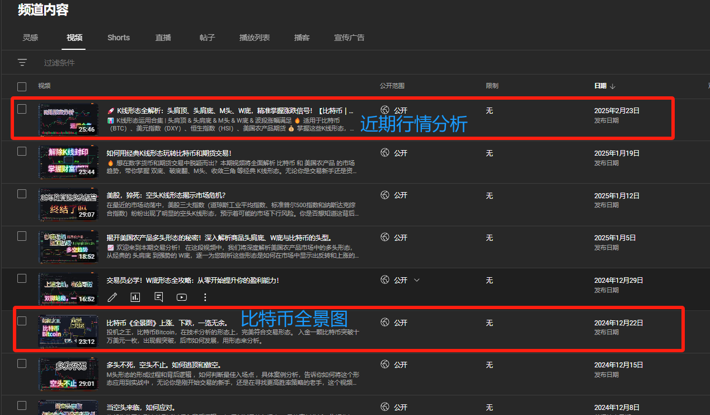This screenshot has width=710, height=415.
Task: Open comments icon for W底形态全攻略 video
Action: (x=159, y=297)
